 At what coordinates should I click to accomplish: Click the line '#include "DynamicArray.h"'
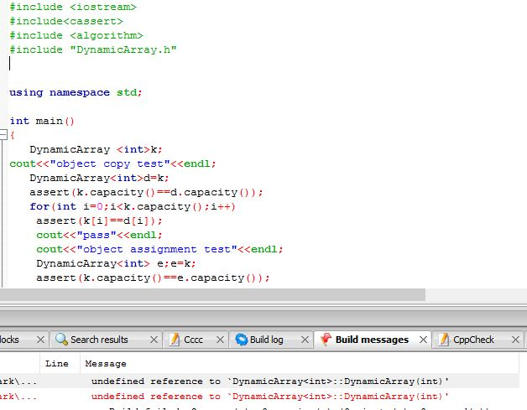[x=93, y=49]
